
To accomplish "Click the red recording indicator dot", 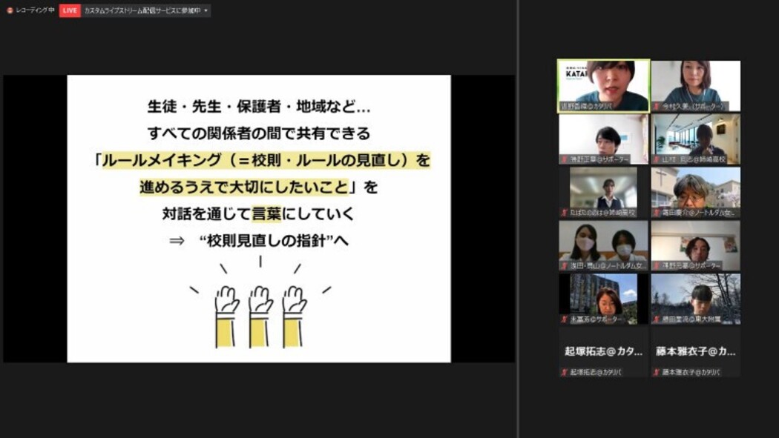I will 10,10.
